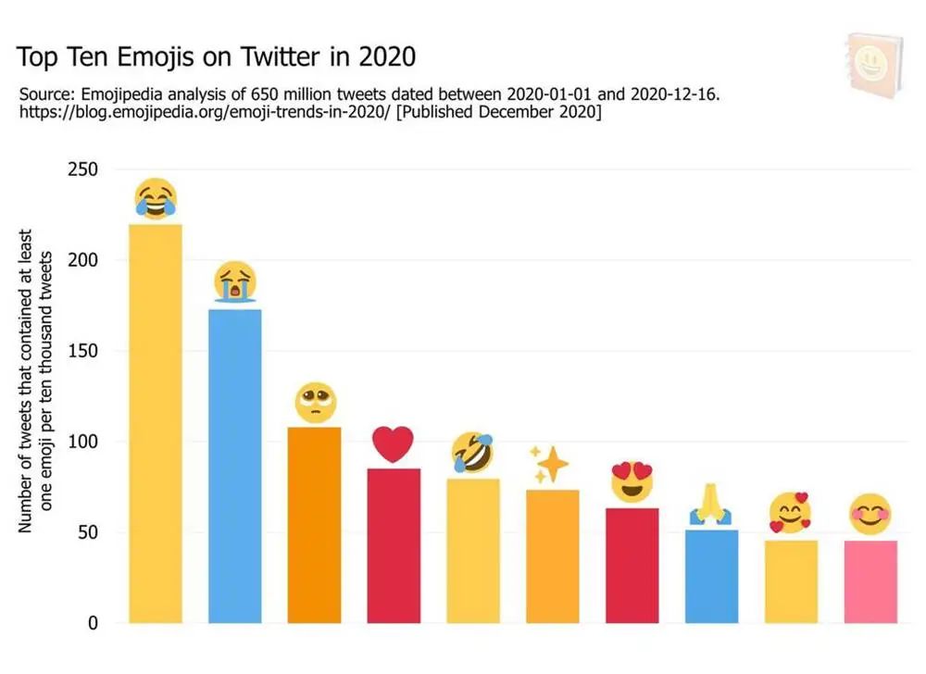Click the smiling face with hearts emoji
Viewport: 926px width, 674px height.
pyautogui.click(x=790, y=513)
